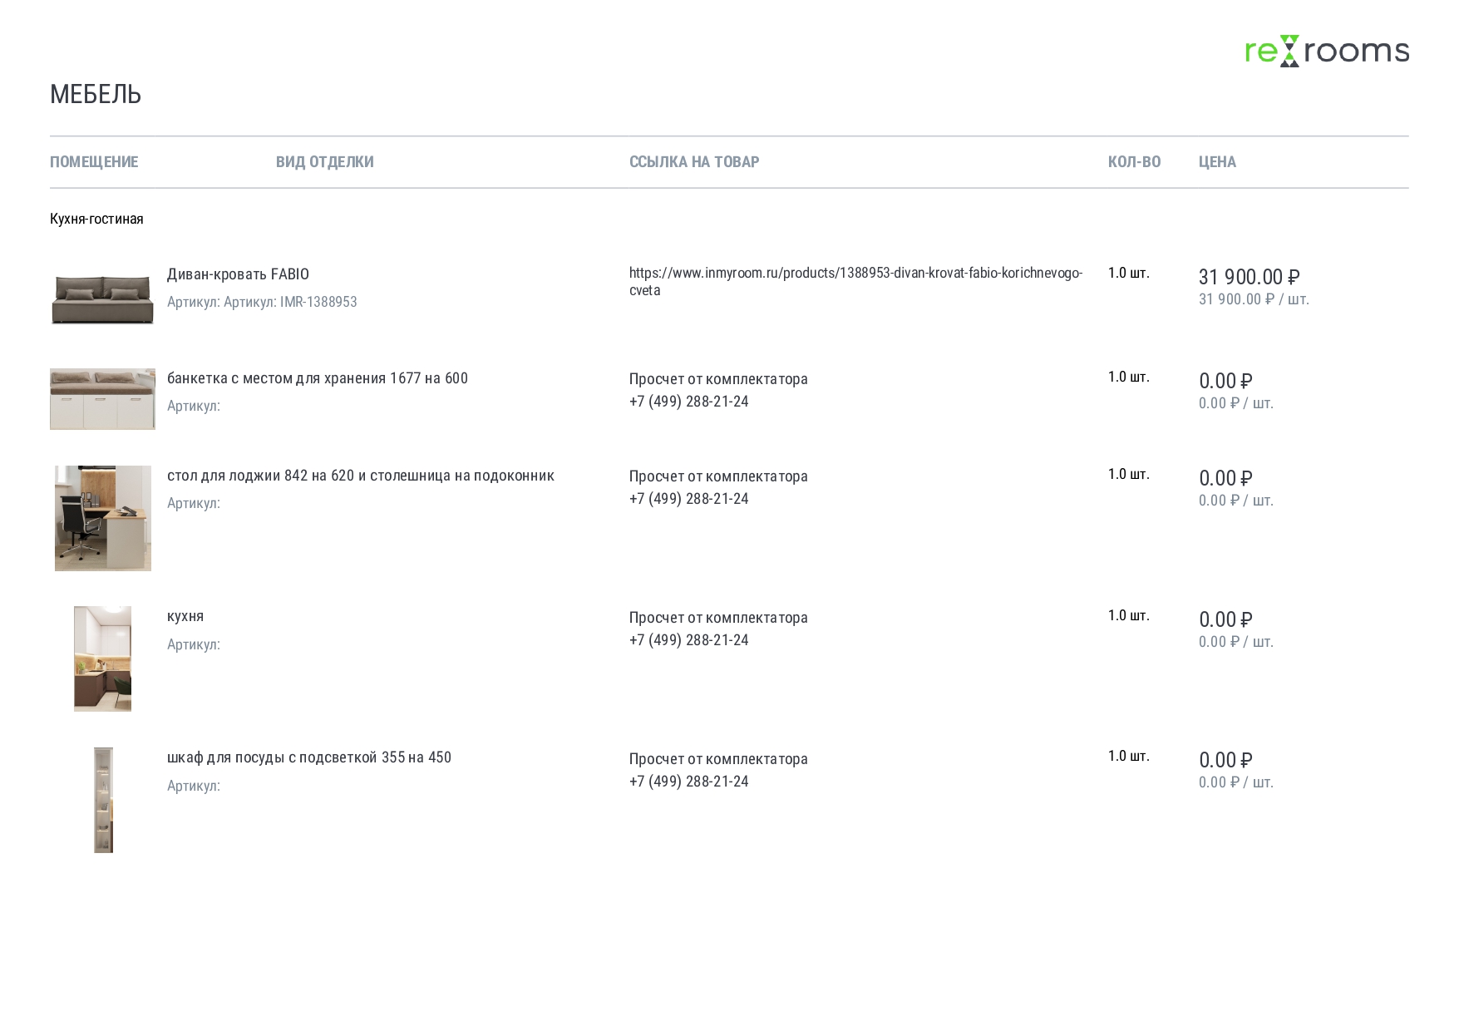This screenshot has height=1031, width=1459.
Task: Click the banquette row phone number
Action: 688,402
